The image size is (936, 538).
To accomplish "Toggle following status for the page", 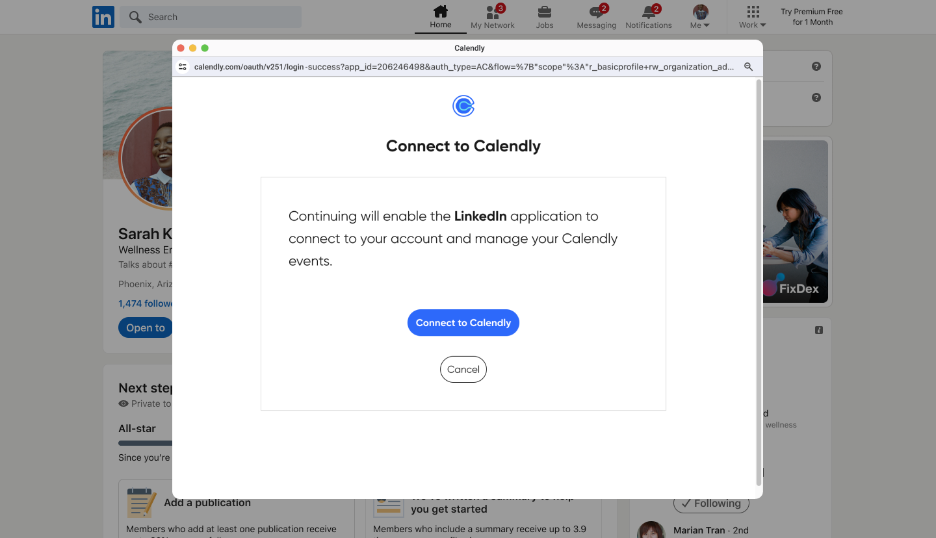I will [x=710, y=503].
